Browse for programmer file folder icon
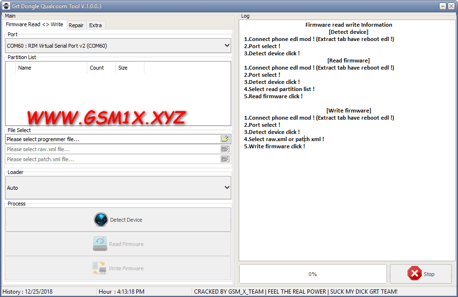 [225, 139]
